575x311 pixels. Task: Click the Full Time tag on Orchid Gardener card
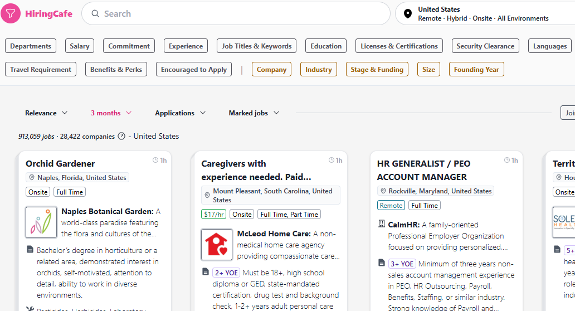pos(70,192)
